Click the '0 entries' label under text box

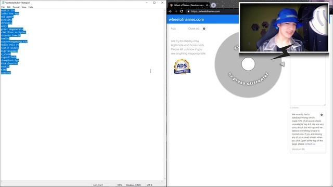[294, 108]
